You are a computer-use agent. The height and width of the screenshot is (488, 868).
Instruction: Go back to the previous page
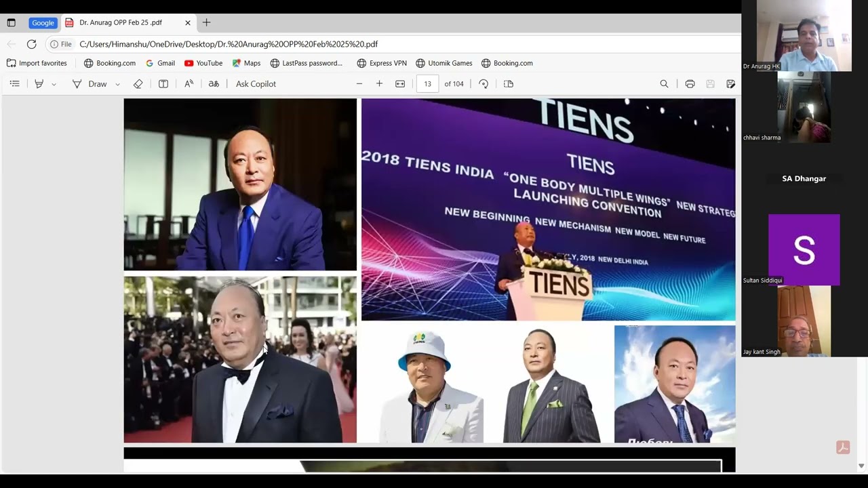coord(12,44)
